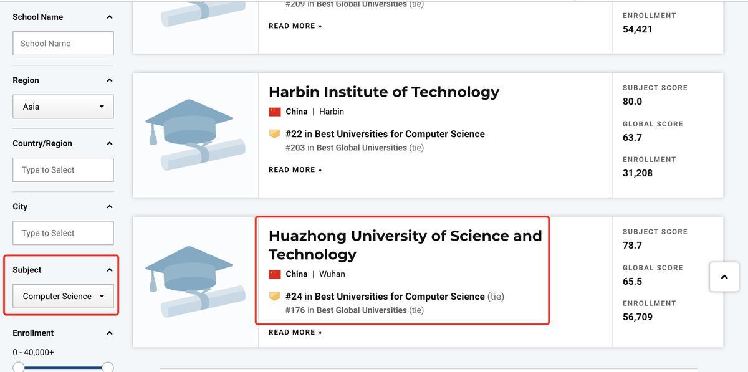Screen dimensions: 748x372
Task: Click the China flag icon beside Harbin
Action: (275, 112)
